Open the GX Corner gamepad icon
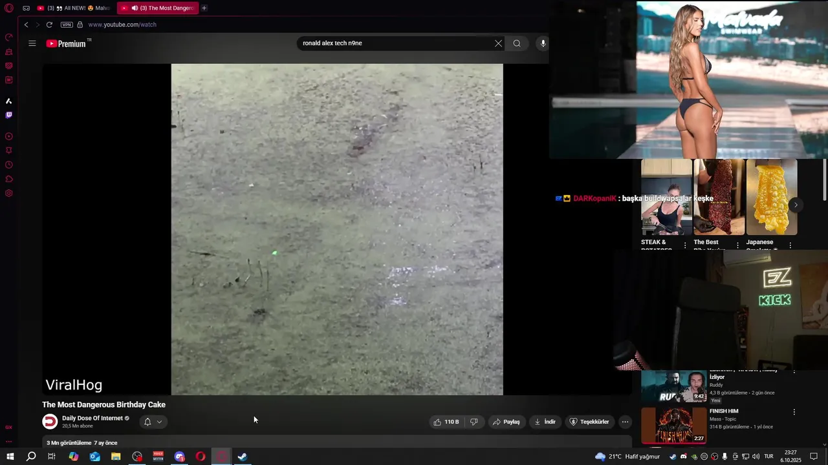Viewport: 828px width, 465px height. 26,8
